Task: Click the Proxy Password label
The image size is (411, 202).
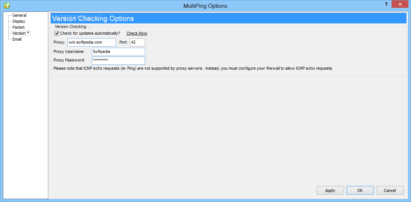Action: coord(69,60)
